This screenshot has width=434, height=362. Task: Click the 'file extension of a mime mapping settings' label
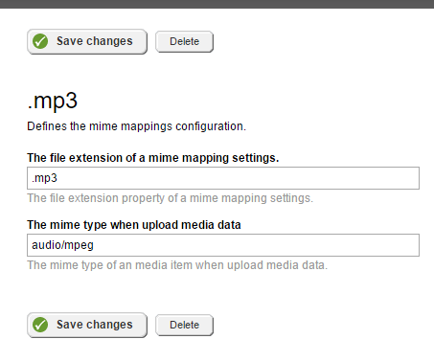(x=153, y=158)
